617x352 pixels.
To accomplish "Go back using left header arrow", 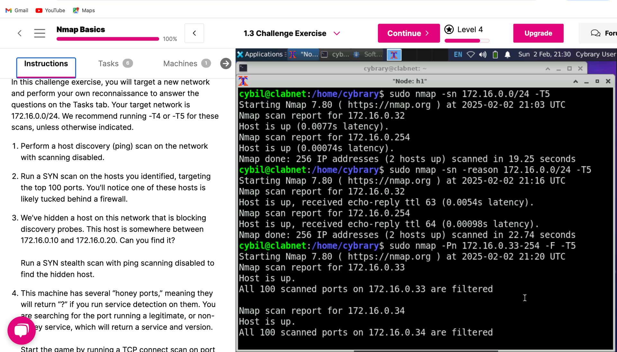I will pos(20,33).
